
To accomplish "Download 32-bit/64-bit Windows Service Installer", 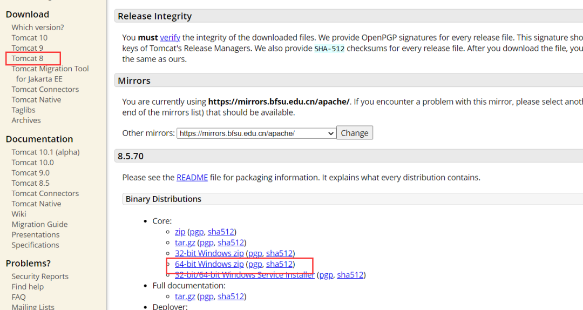I will [245, 275].
